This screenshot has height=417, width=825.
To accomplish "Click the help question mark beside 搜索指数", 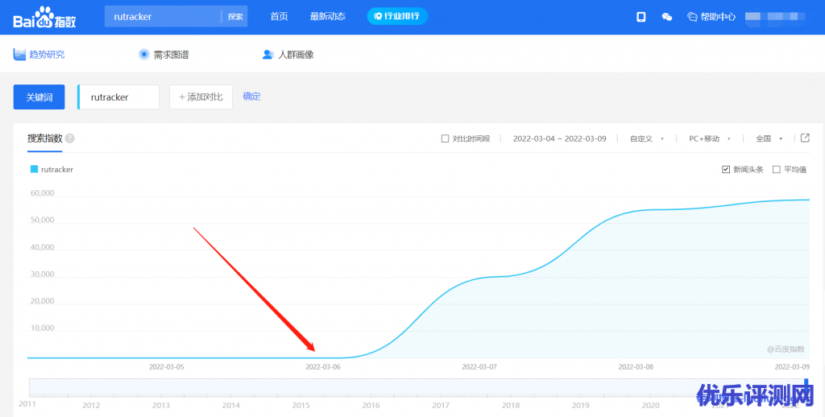I will coord(70,138).
